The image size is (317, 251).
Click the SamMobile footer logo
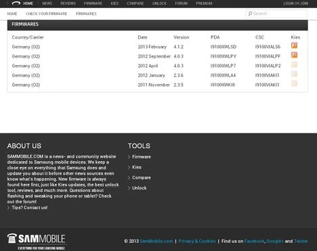point(37,242)
